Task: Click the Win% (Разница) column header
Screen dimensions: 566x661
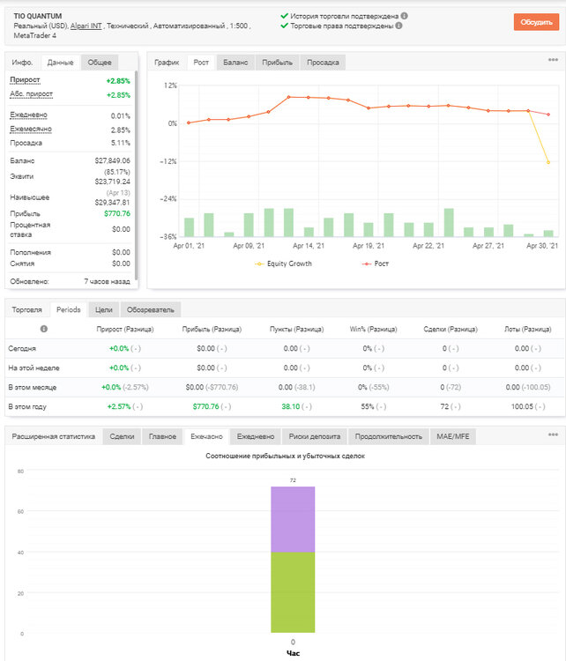Action: (373, 330)
